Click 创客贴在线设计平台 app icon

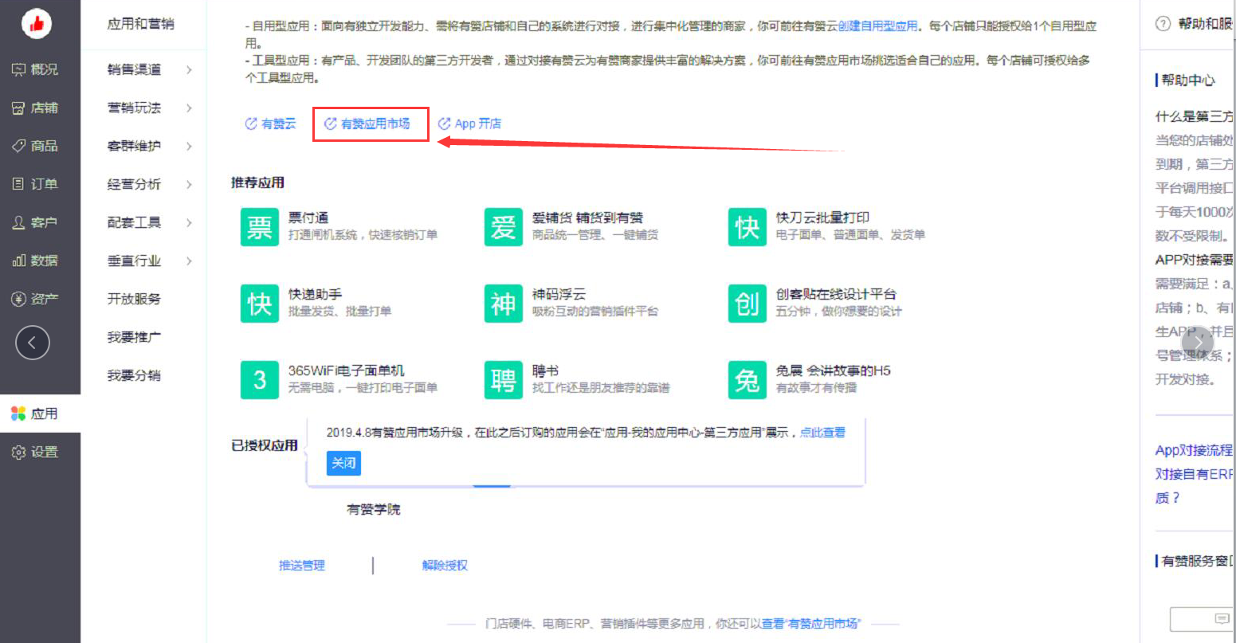point(747,304)
